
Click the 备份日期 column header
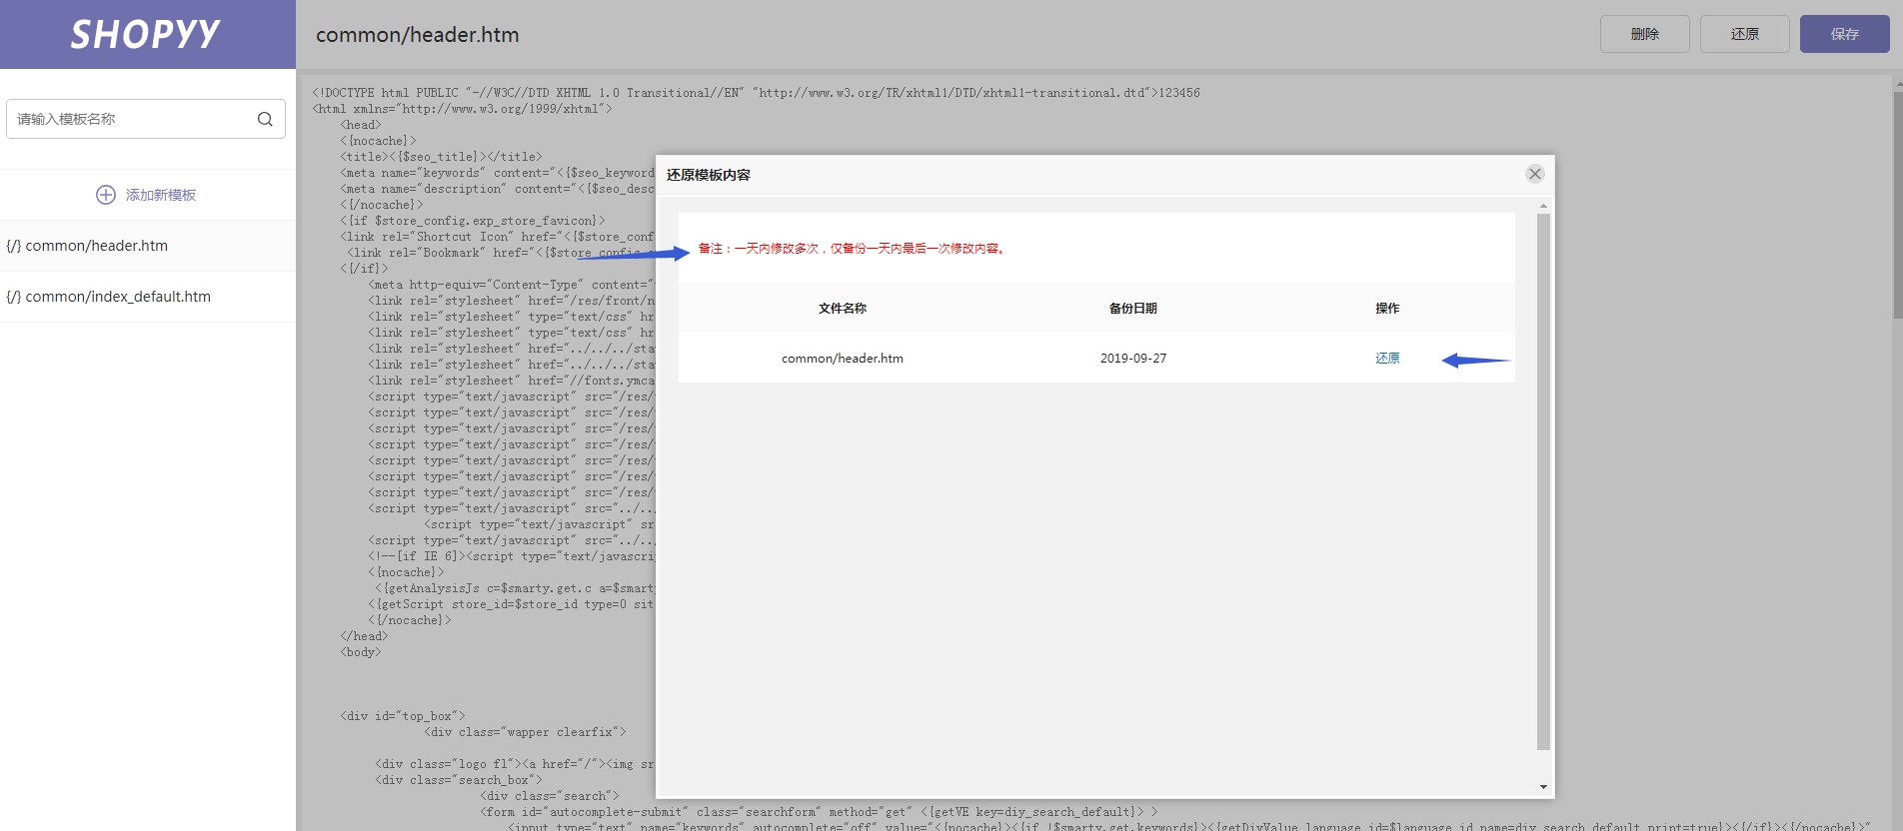(1132, 309)
